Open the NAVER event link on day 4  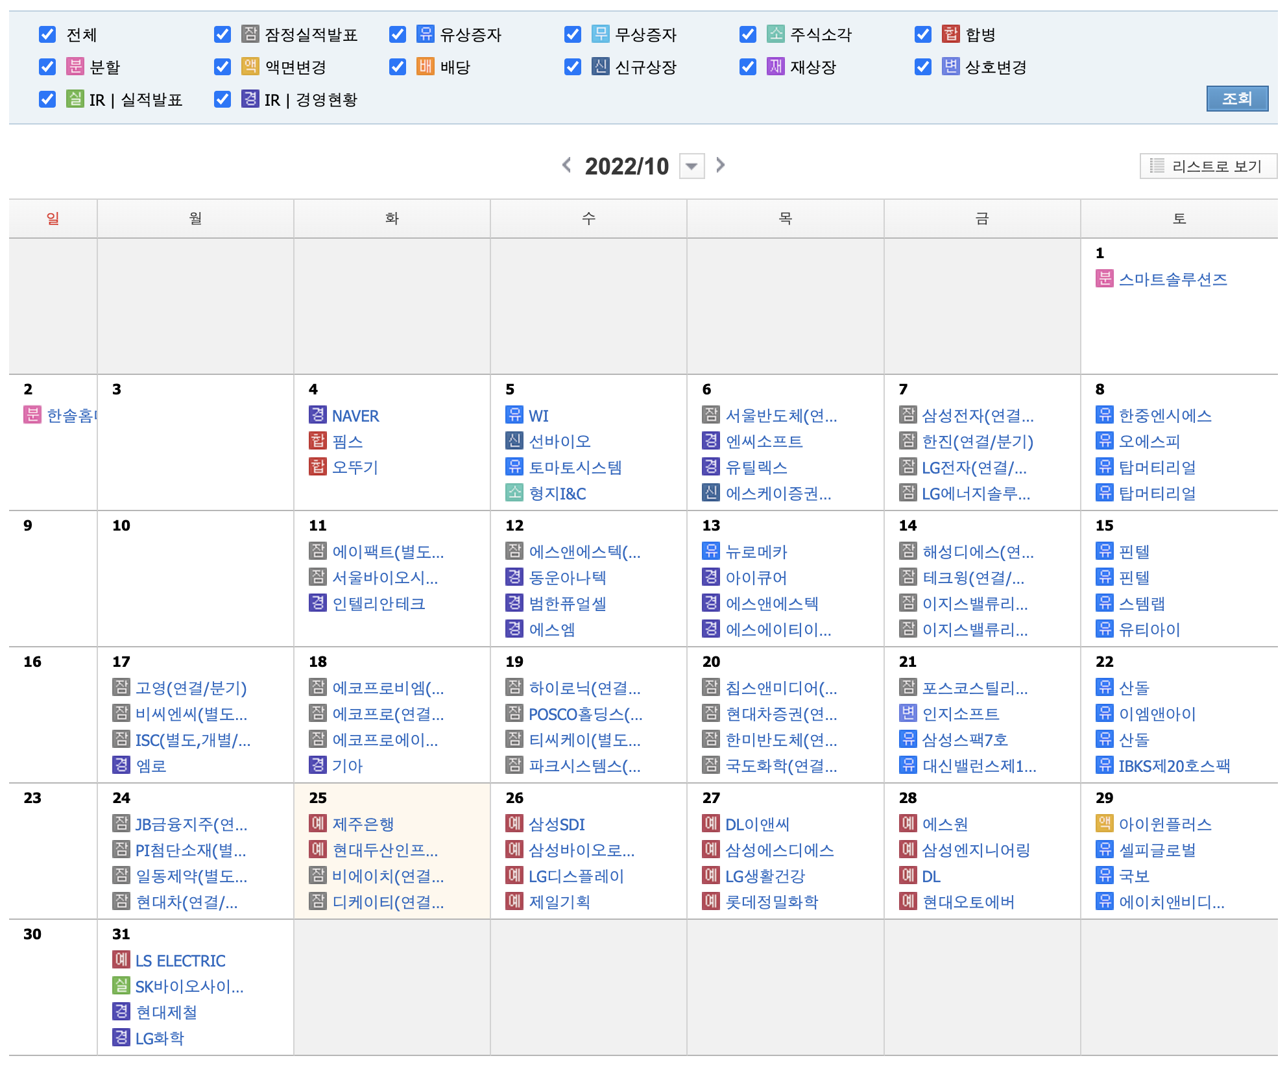[x=355, y=416]
